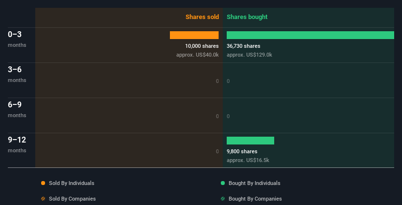Click the approx. US$16.5k amount
This screenshot has width=402, height=205.
[248, 161]
